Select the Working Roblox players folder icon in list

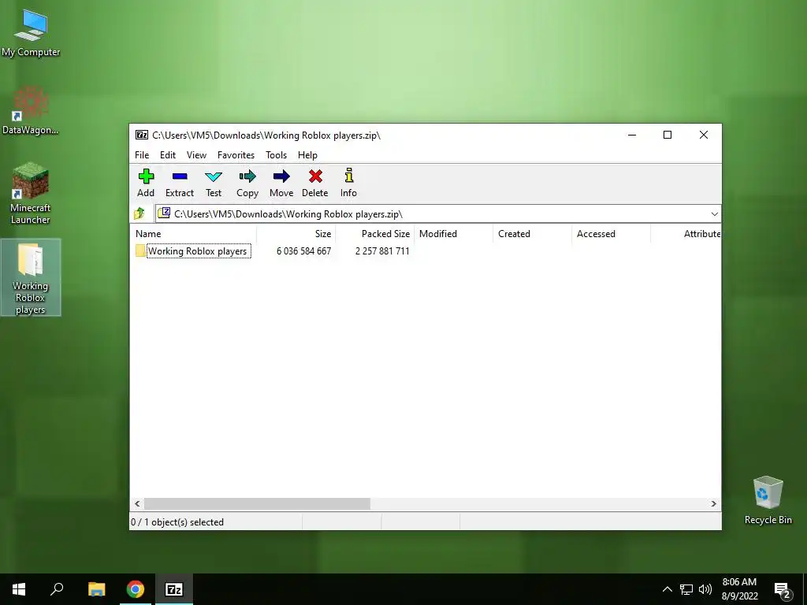click(x=140, y=251)
